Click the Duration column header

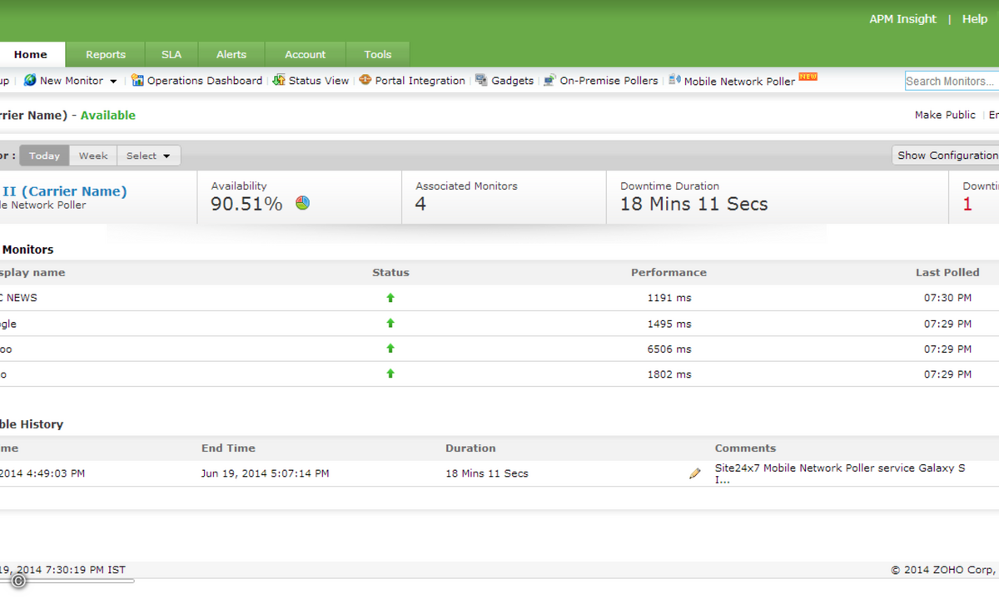click(470, 448)
